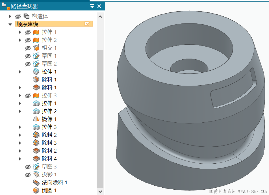Click the 相交 1 intersect feature icon
Screen dimensions: 269x195
tap(36, 48)
